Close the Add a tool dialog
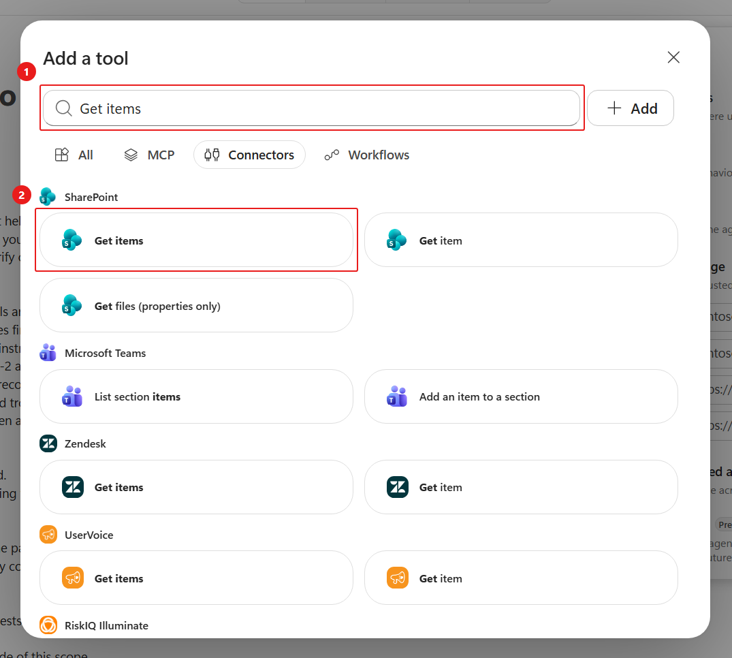 (x=673, y=57)
